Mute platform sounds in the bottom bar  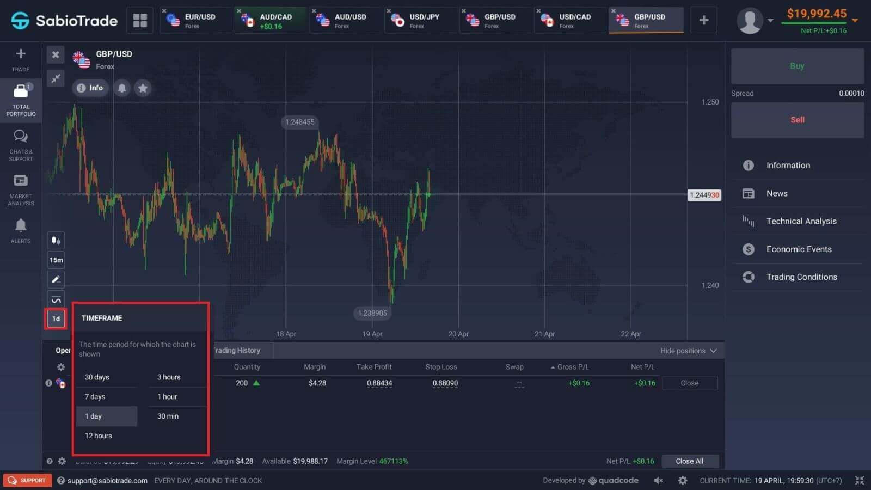click(658, 480)
